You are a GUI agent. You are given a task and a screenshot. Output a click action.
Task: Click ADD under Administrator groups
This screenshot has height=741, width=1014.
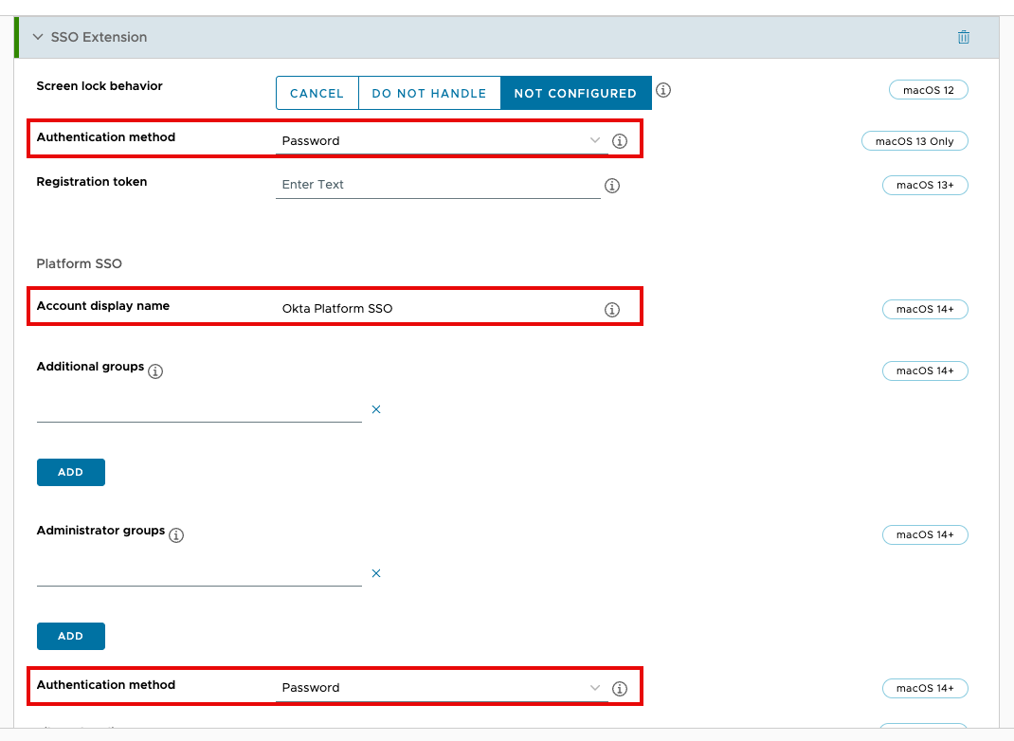click(70, 636)
